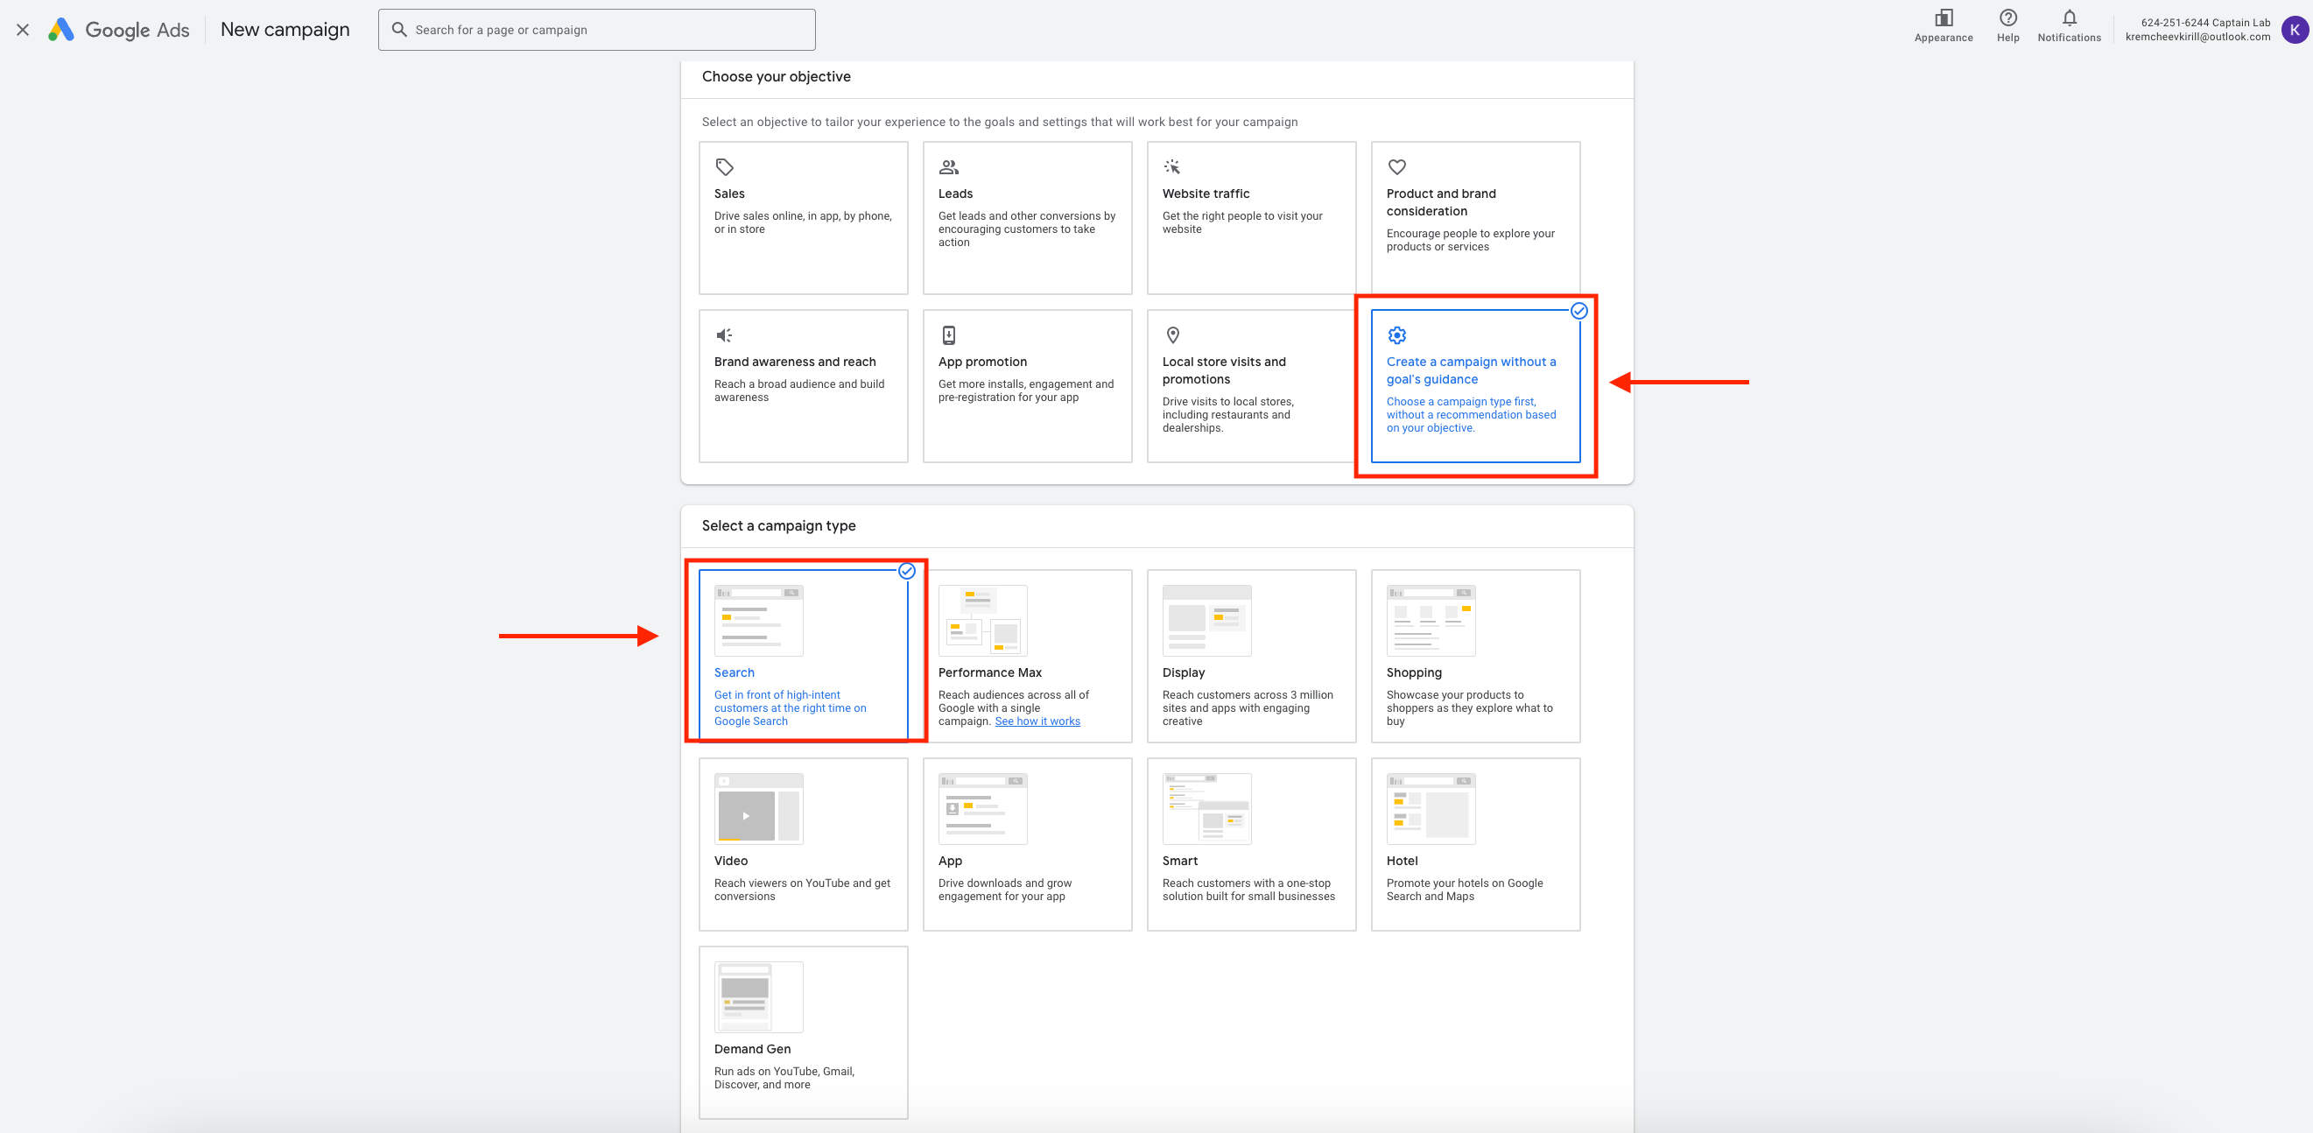Pick the Demand Gen campaign type
Image resolution: width=2313 pixels, height=1133 pixels.
click(803, 1031)
